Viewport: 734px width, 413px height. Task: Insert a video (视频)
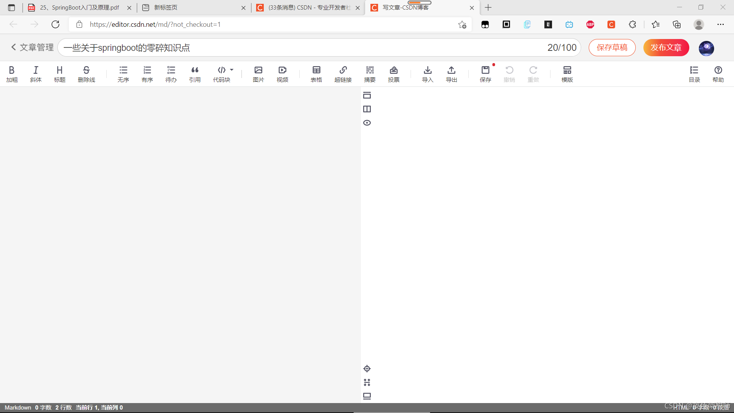pos(283,74)
